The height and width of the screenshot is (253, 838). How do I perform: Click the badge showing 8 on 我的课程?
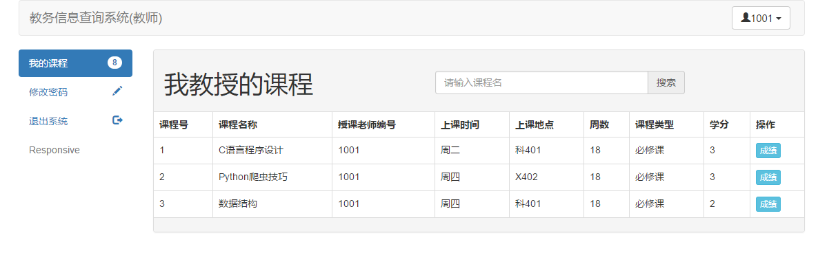[114, 63]
